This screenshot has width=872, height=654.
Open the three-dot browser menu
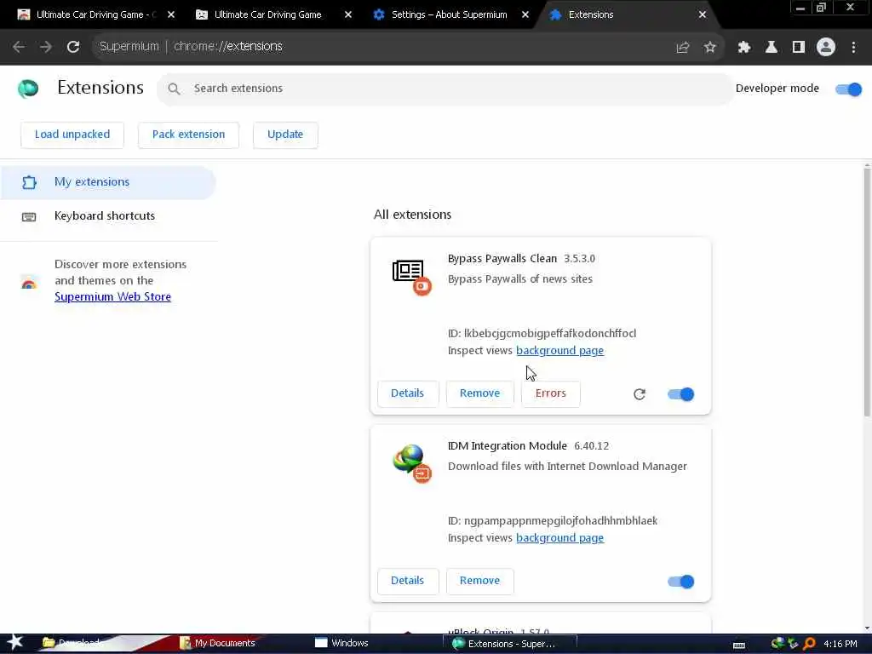point(853,48)
